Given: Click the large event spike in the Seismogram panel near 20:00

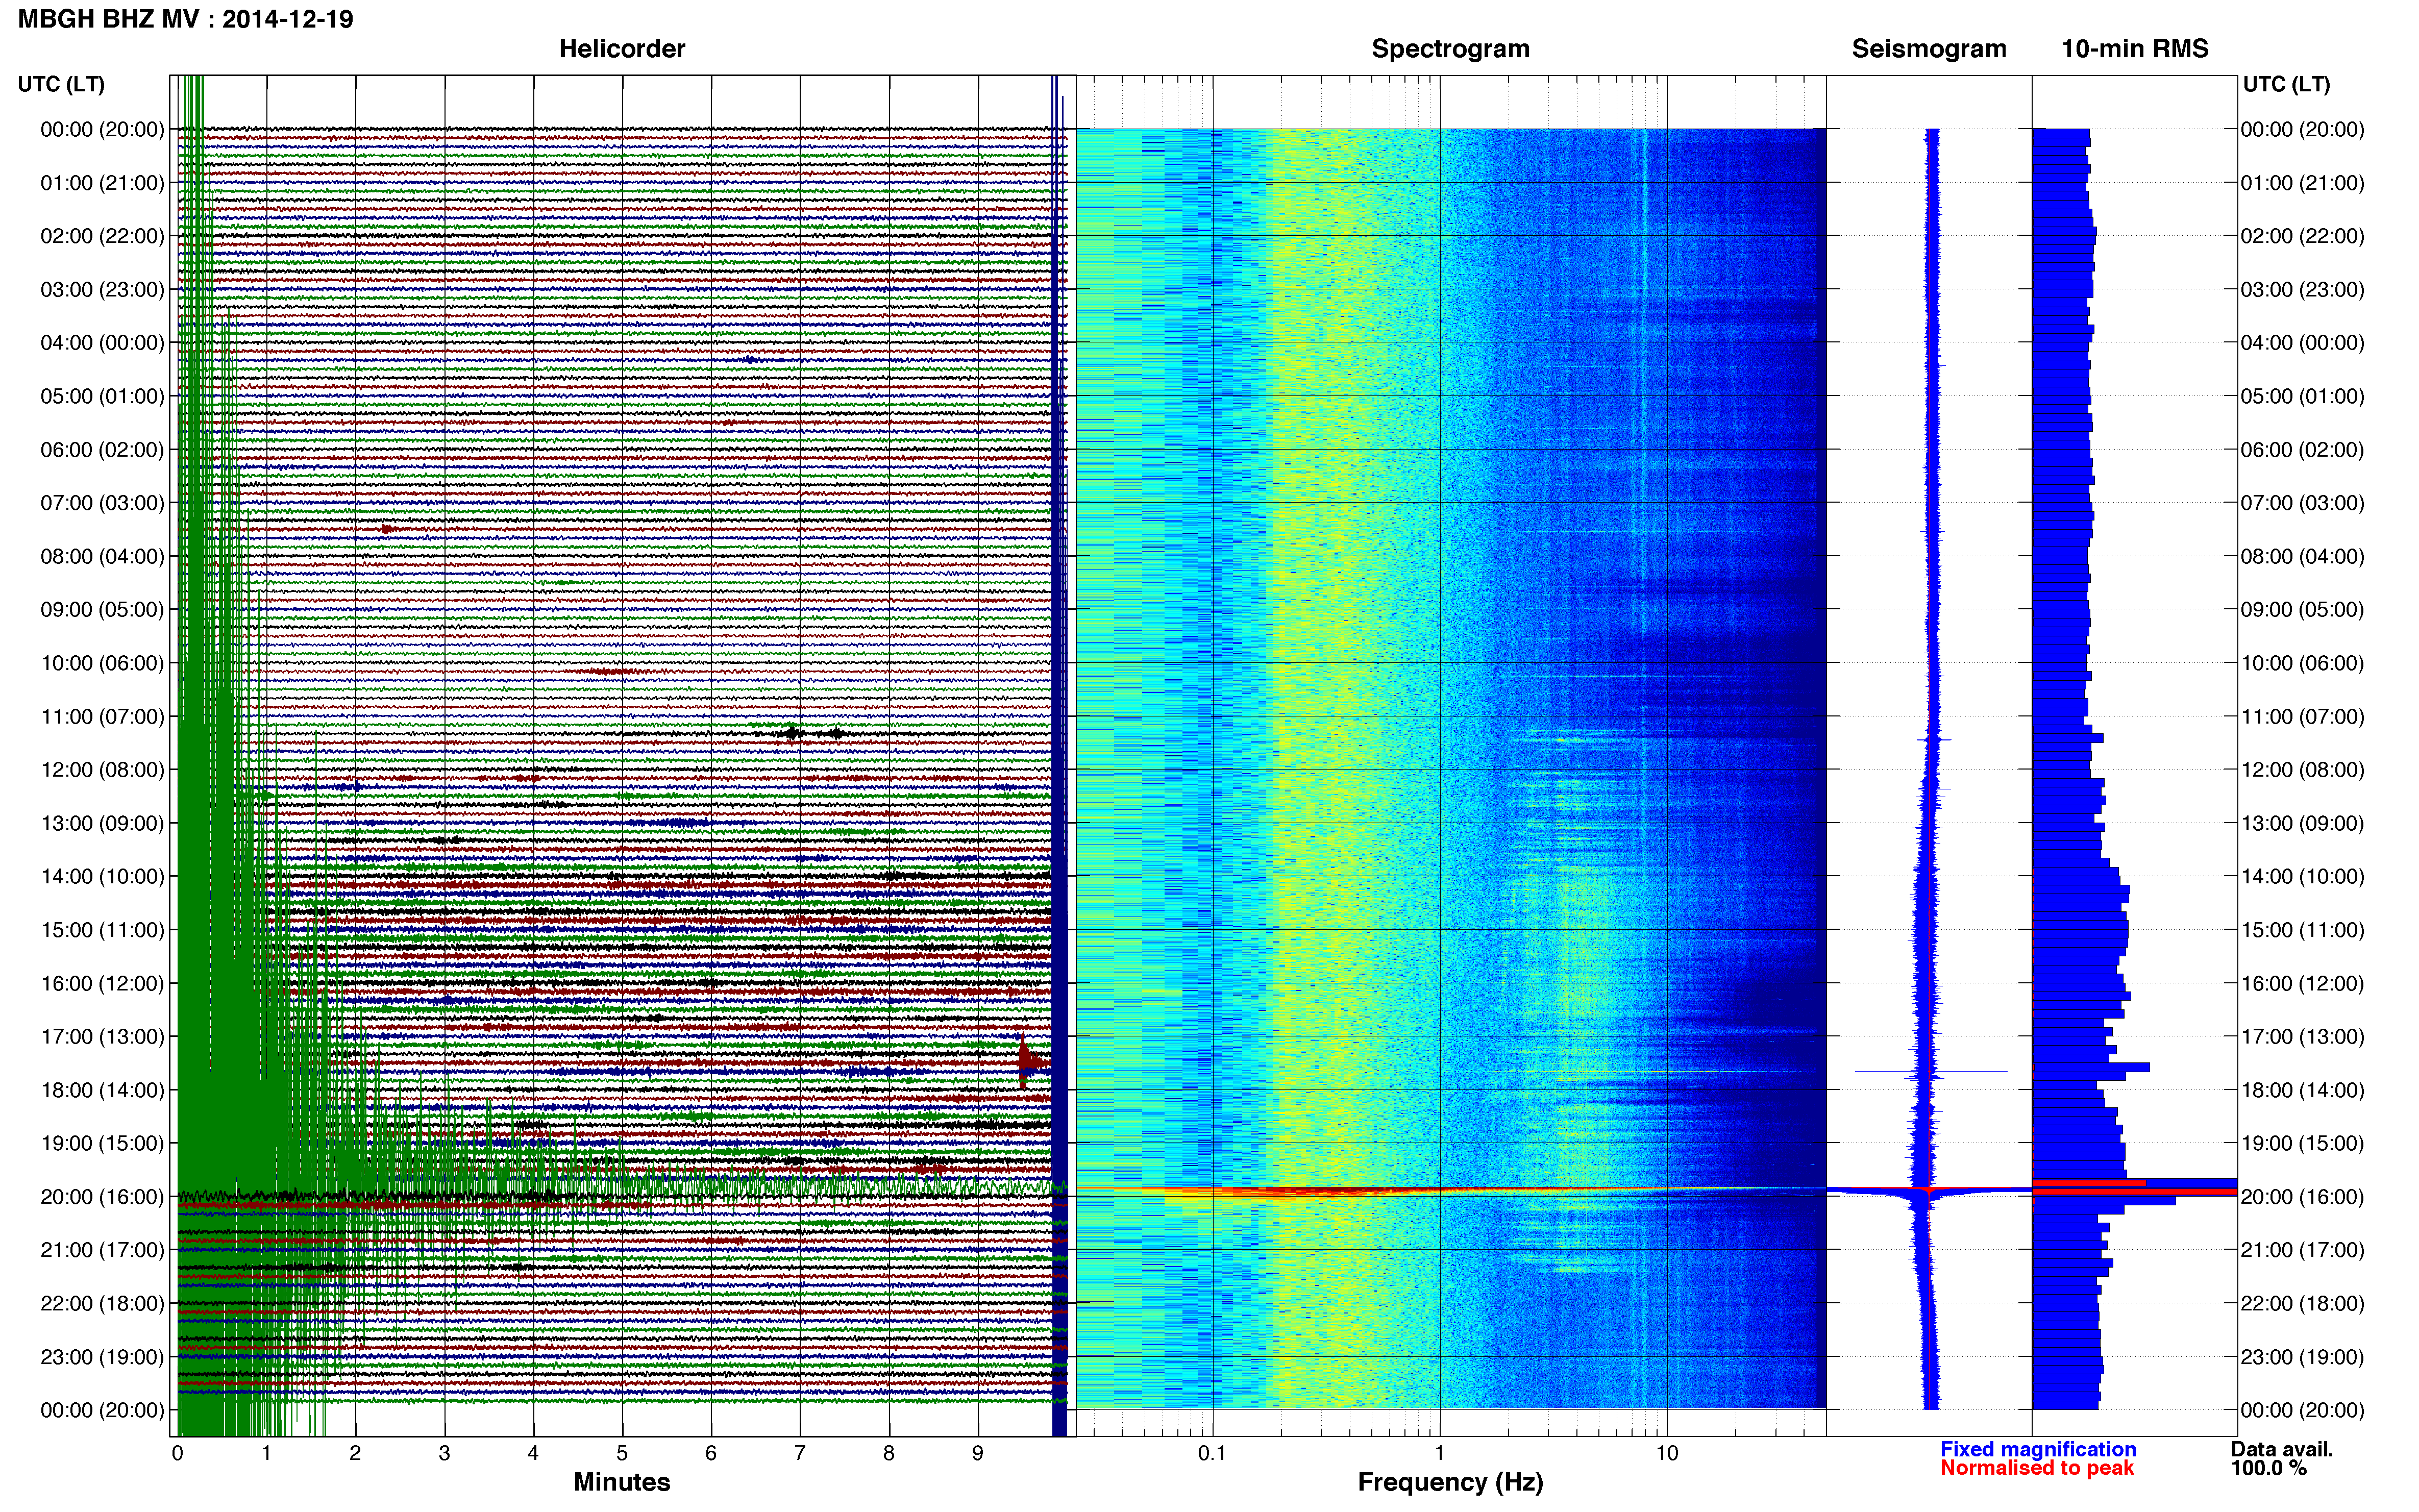Looking at the screenshot, I should (x=1928, y=1190).
